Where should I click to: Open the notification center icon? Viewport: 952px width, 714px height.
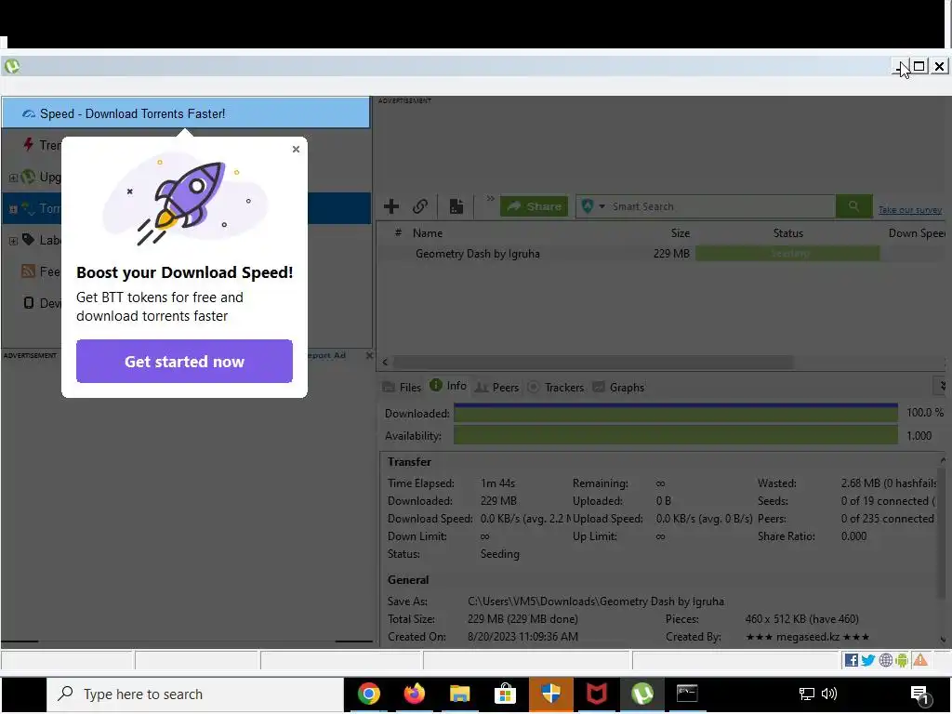click(919, 694)
